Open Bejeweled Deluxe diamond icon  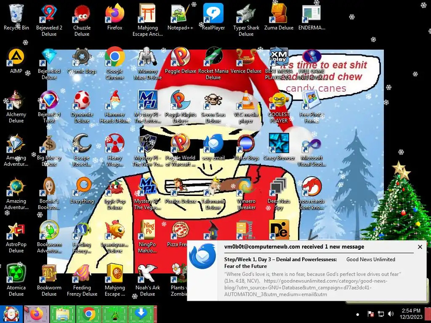pos(49,64)
